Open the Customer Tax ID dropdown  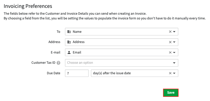click(121, 63)
